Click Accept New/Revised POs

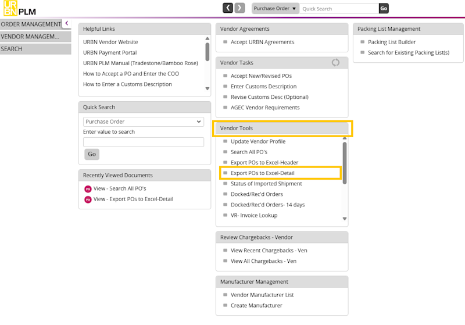tap(261, 76)
